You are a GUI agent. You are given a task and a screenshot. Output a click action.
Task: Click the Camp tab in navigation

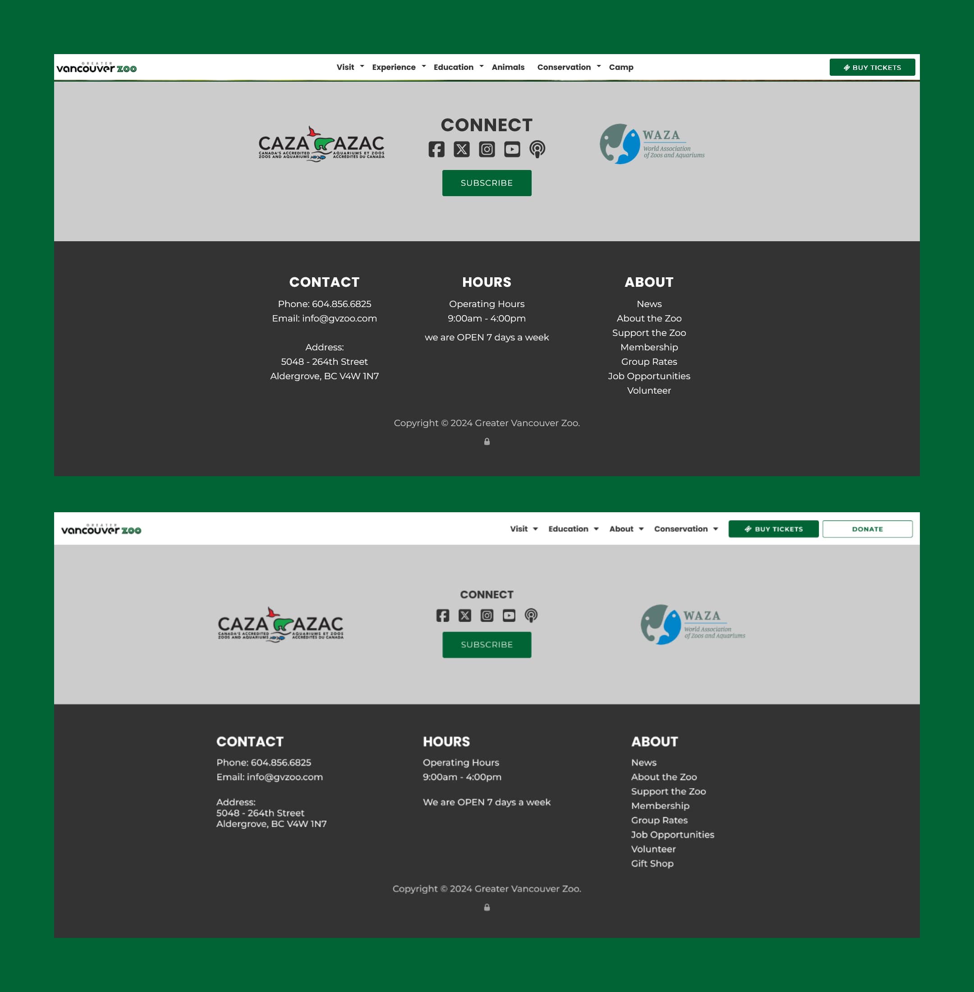click(x=622, y=67)
